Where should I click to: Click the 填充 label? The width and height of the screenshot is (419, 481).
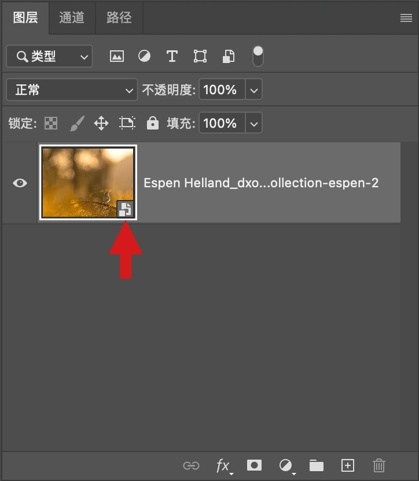[181, 123]
